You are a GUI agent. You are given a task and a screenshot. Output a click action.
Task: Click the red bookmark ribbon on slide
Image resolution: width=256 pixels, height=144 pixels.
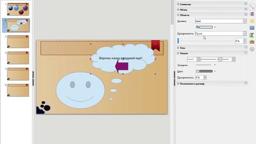(x=156, y=45)
